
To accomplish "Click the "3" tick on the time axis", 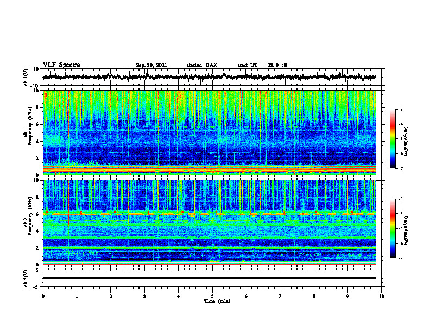I will (x=144, y=296).
